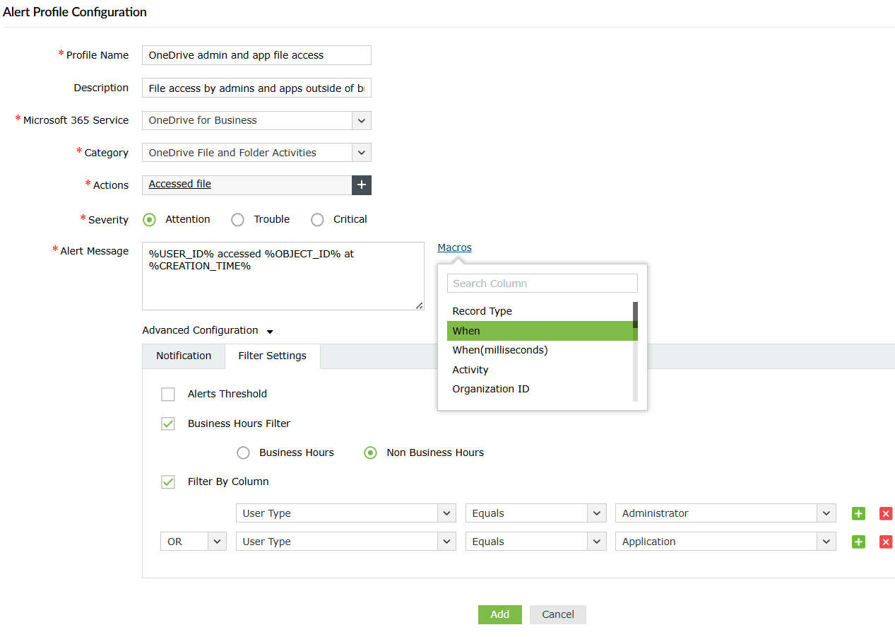The height and width of the screenshot is (637, 895).
Task: Set severity to Critical
Action: click(317, 220)
